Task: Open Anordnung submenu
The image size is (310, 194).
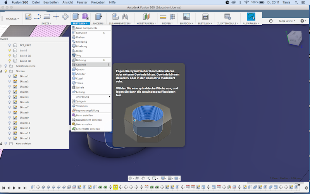Action: click(x=91, y=97)
